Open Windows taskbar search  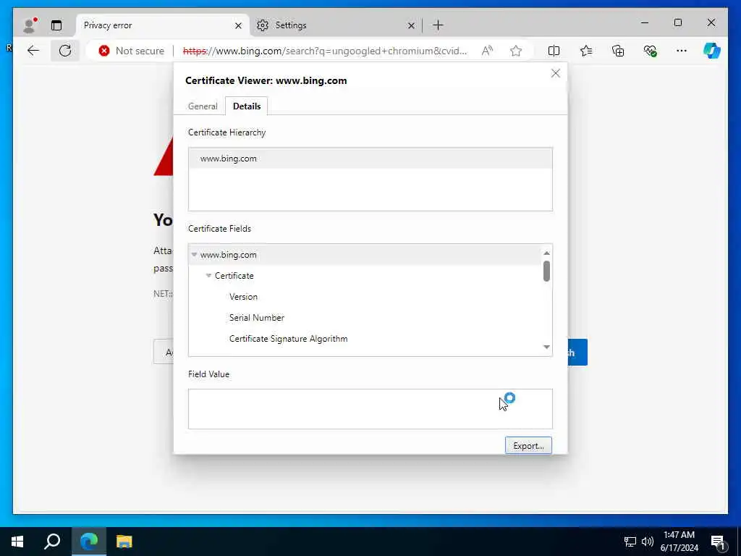(52, 542)
